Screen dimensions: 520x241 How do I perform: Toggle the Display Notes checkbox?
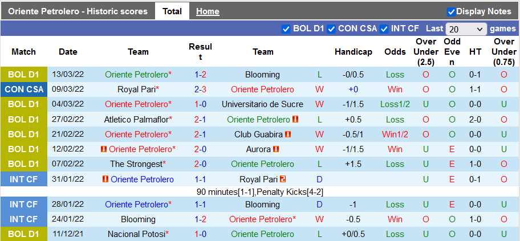(x=451, y=11)
